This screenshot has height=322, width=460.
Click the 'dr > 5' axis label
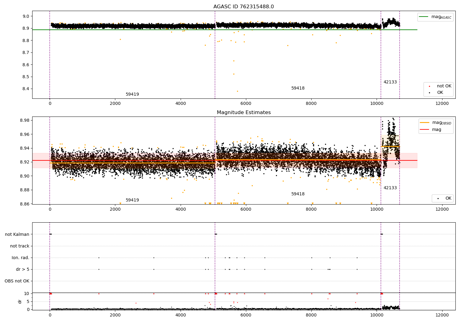pyautogui.click(x=23, y=270)
